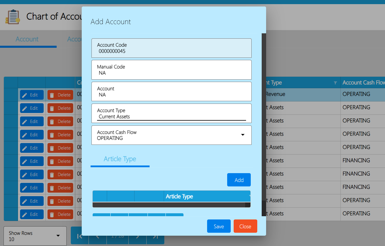Screen dimensions: 385x246
Task: Switch to the Account tab
Action: tap(27, 39)
